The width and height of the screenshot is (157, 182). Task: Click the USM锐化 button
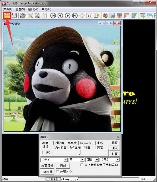tap(47, 172)
